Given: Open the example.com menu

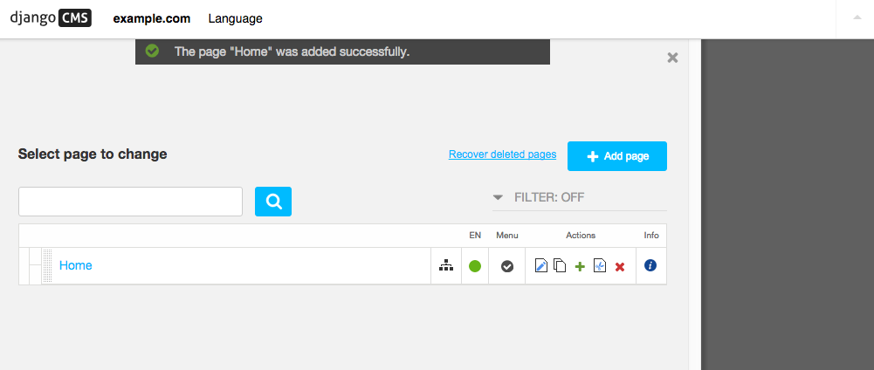Looking at the screenshot, I should coord(152,18).
